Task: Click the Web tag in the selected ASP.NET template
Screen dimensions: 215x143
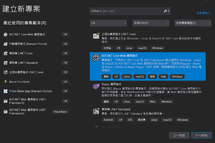Action: point(163,77)
